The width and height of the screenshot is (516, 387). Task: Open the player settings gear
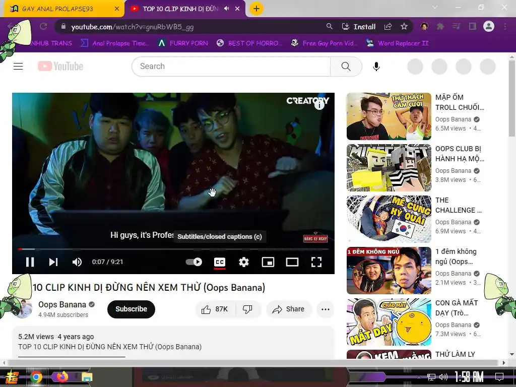pyautogui.click(x=244, y=262)
